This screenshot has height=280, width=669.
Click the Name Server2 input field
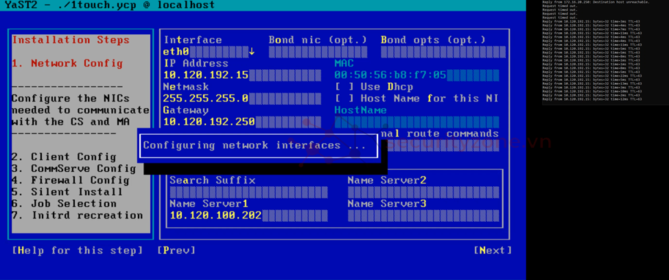pyautogui.click(x=423, y=192)
